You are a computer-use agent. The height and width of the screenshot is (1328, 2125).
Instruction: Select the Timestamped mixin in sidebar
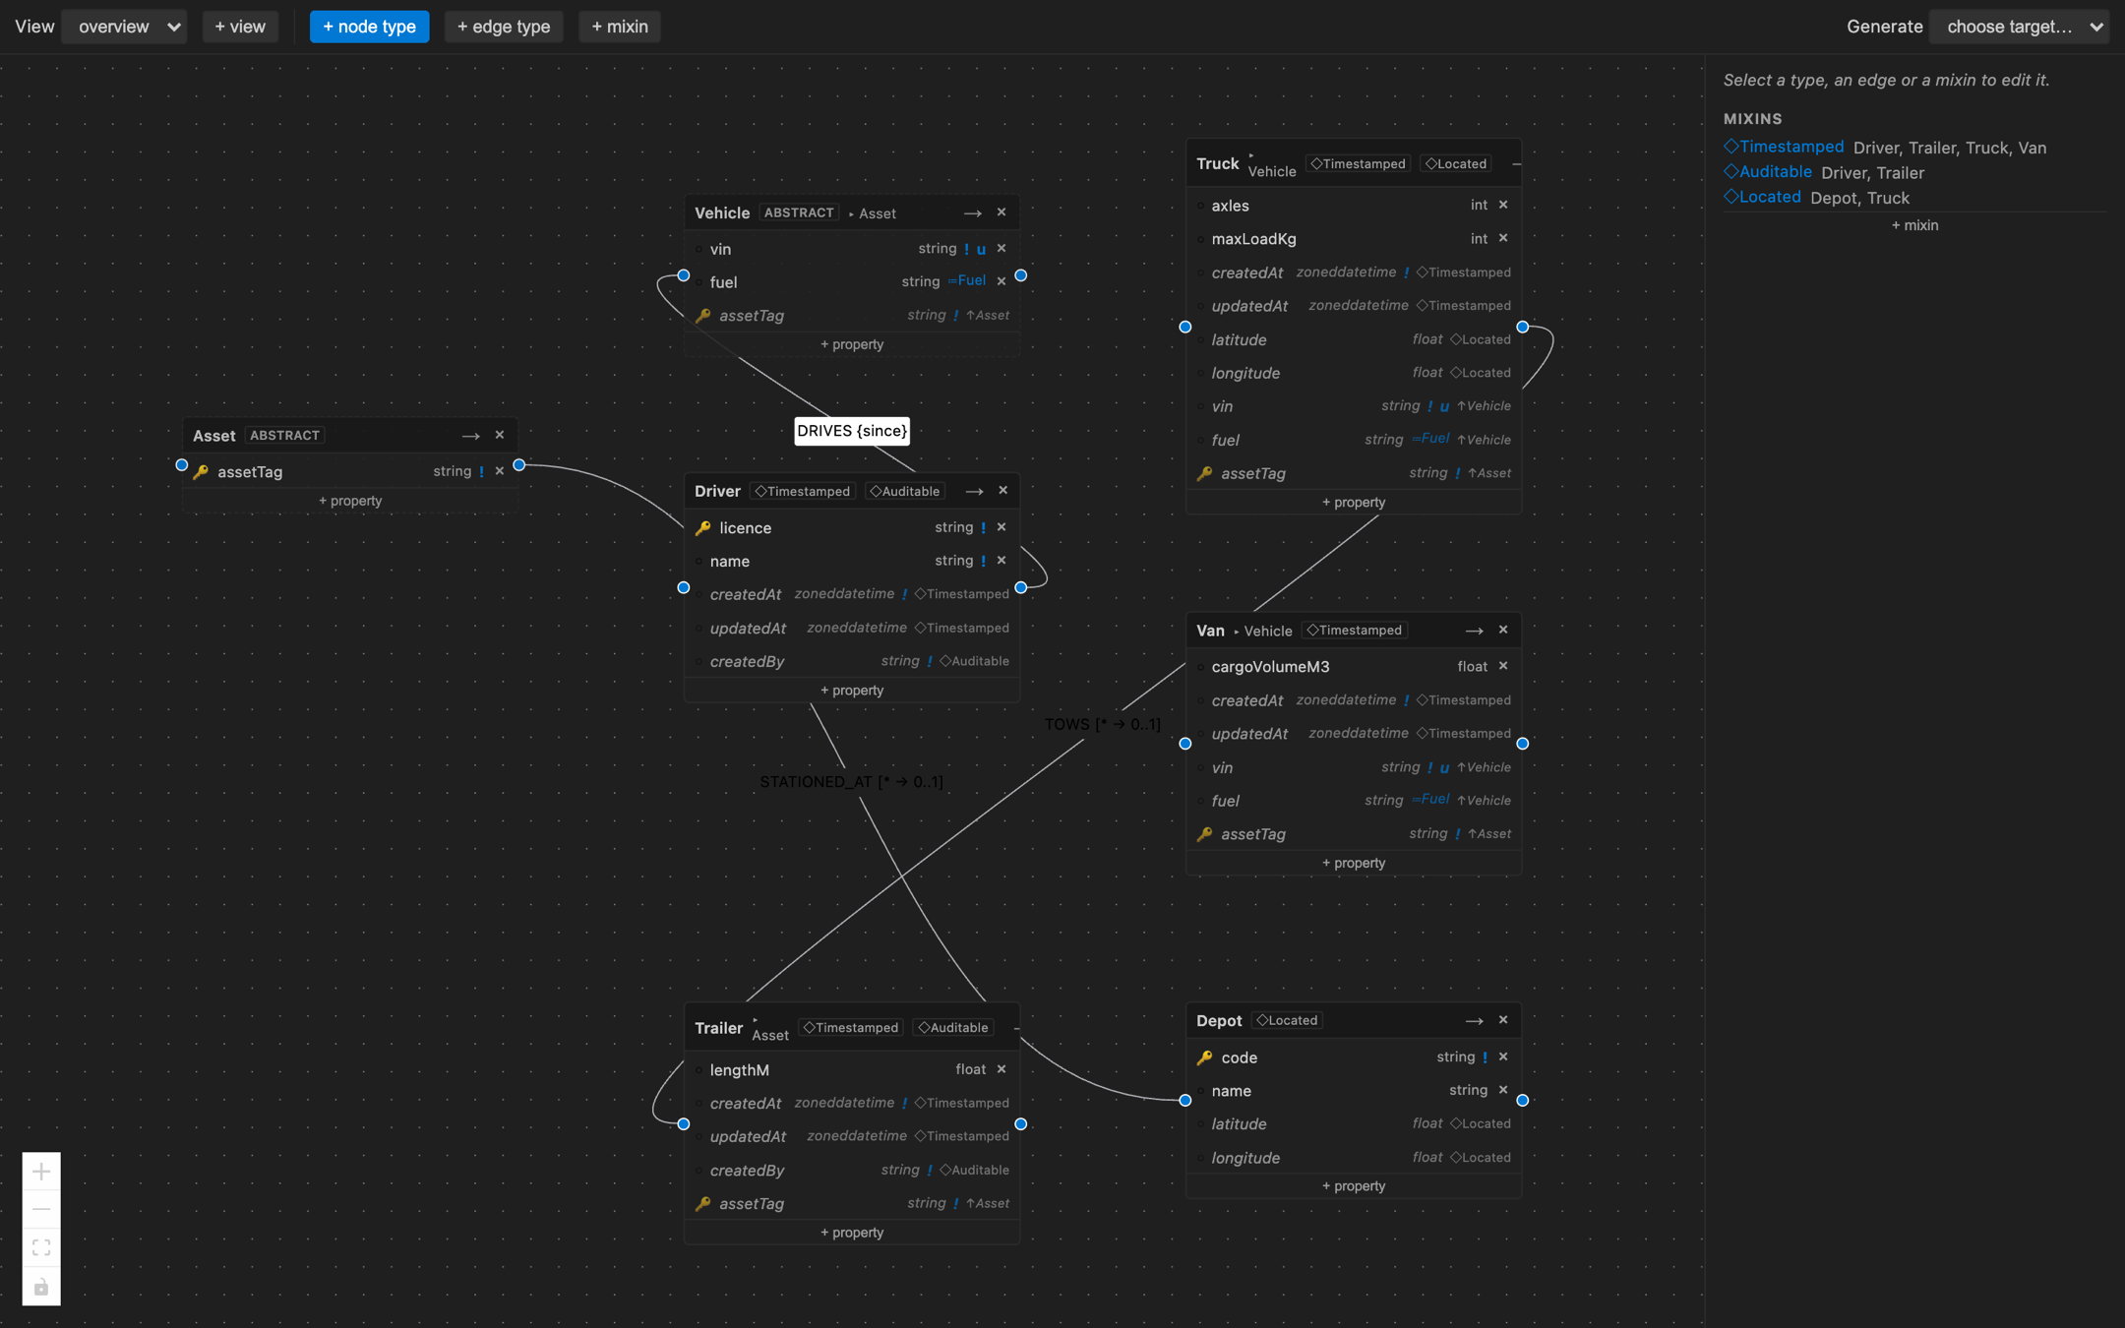1784,147
